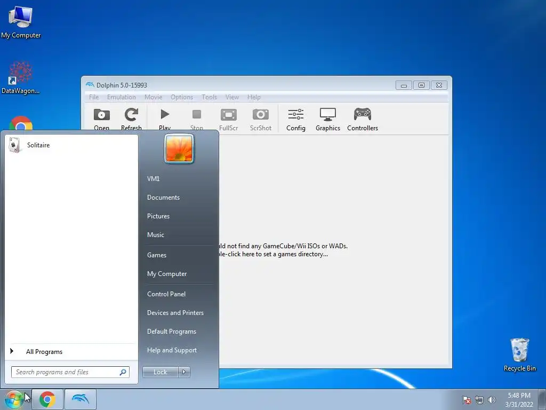This screenshot has height=410, width=546.
Task: Open the shutdown options arrow beside Lock
Action: 184,372
